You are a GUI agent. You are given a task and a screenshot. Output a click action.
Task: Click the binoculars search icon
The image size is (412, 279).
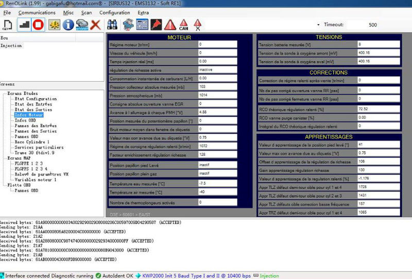pos(112,24)
